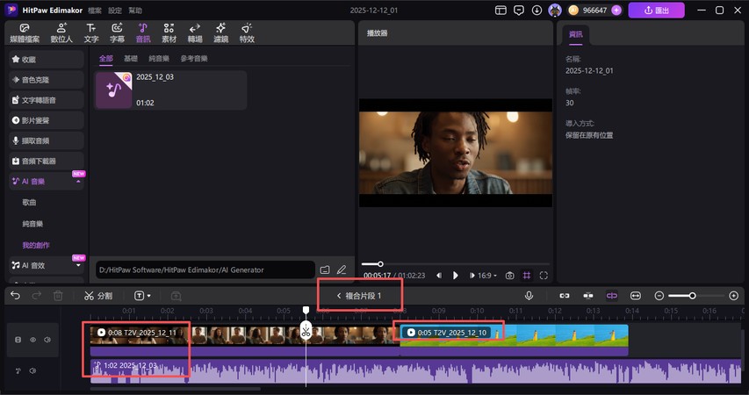The image size is (749, 395).
Task: Click the pencil edit icon beside output path
Action: pyautogui.click(x=341, y=269)
